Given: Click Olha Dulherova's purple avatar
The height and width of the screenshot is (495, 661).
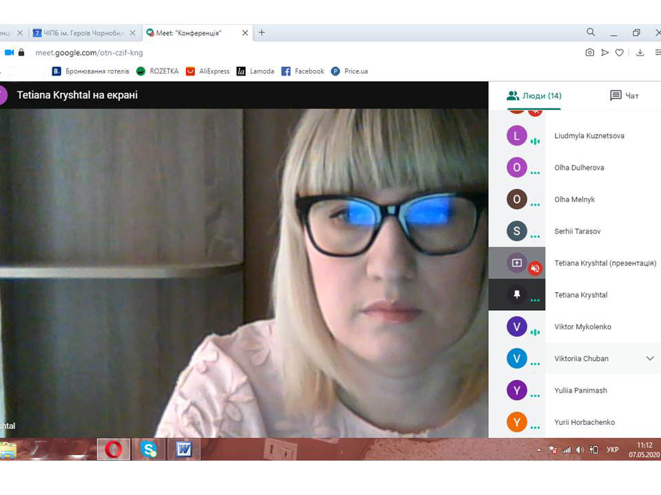Looking at the screenshot, I should 516,168.
